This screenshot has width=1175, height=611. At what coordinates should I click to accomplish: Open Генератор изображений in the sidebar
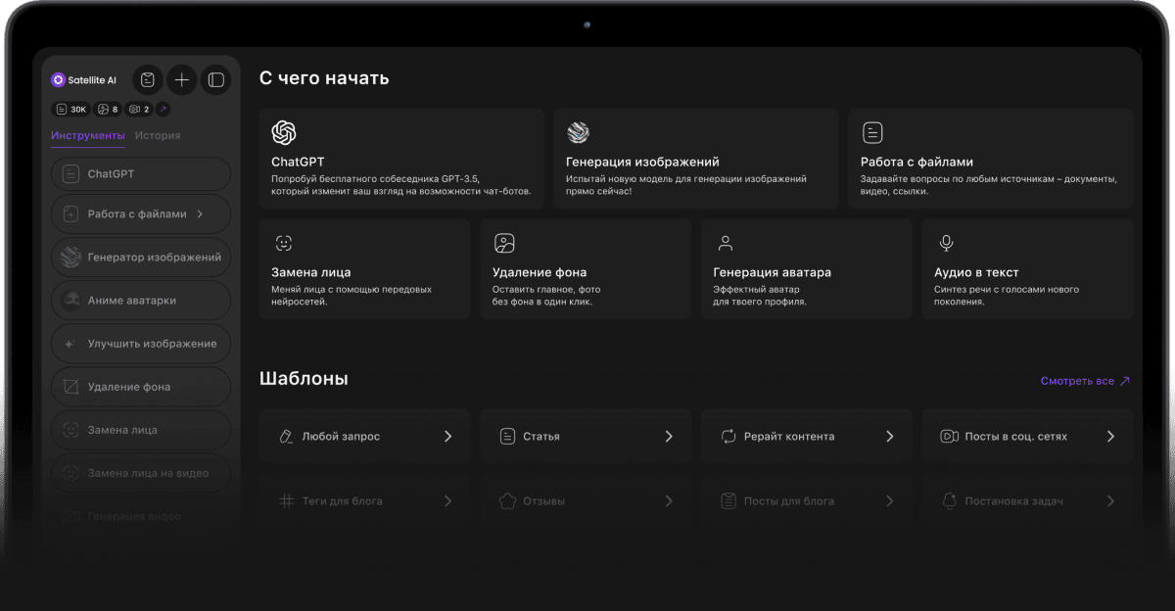tap(141, 258)
